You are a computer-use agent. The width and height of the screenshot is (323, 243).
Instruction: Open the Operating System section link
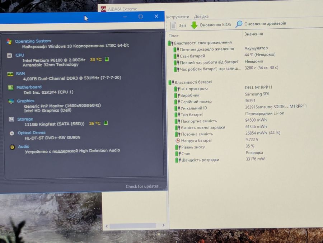pos(33,41)
